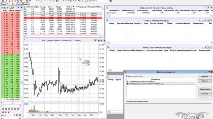Click the P price input field
Screen dimensions: 213x119
8,103
